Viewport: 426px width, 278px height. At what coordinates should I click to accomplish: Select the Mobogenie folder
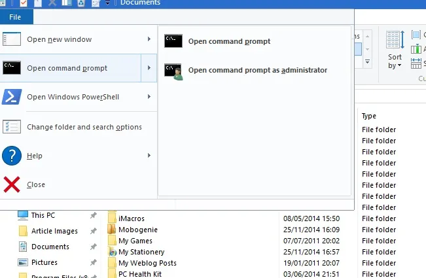[137, 230]
